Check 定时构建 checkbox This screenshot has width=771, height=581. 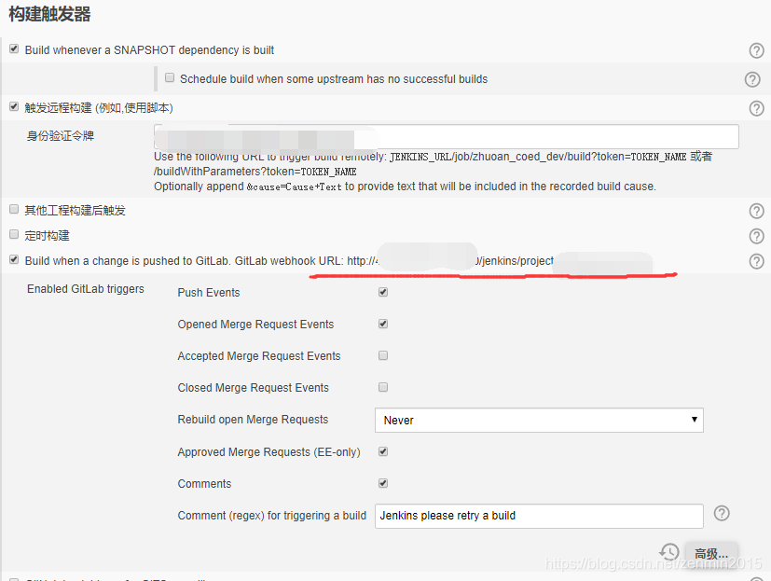14,234
